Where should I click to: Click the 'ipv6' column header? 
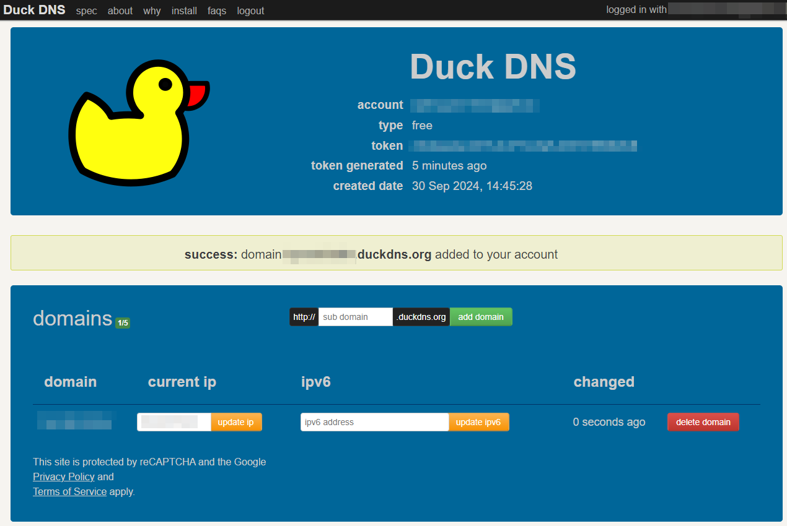(x=316, y=382)
